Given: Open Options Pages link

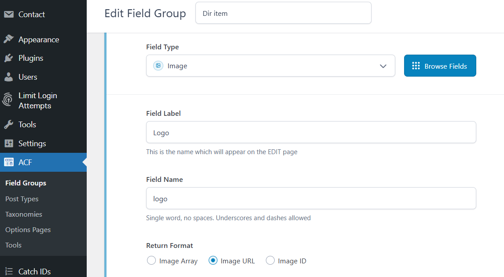Looking at the screenshot, I should point(28,230).
